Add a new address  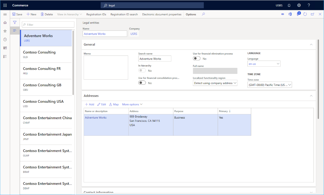pos(90,104)
